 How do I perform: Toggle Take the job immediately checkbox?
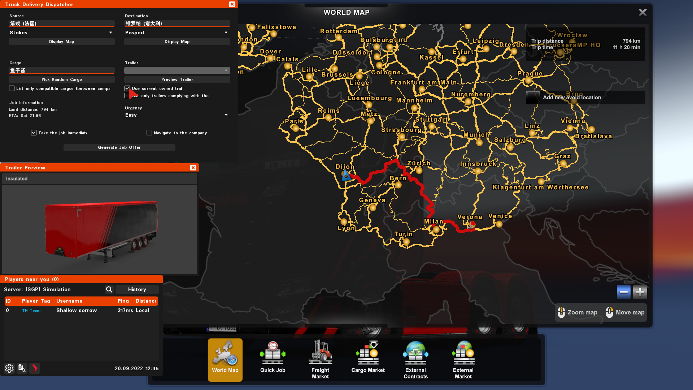tap(34, 133)
